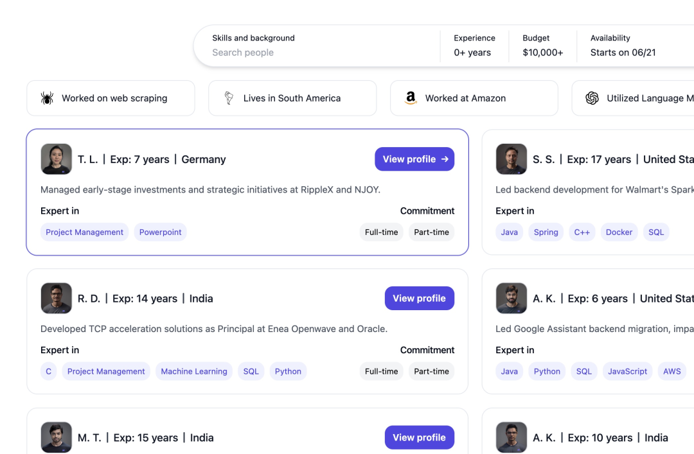The image size is (694, 454).
Task: Click Part-time commitment on R. D.'s card
Action: pos(432,371)
